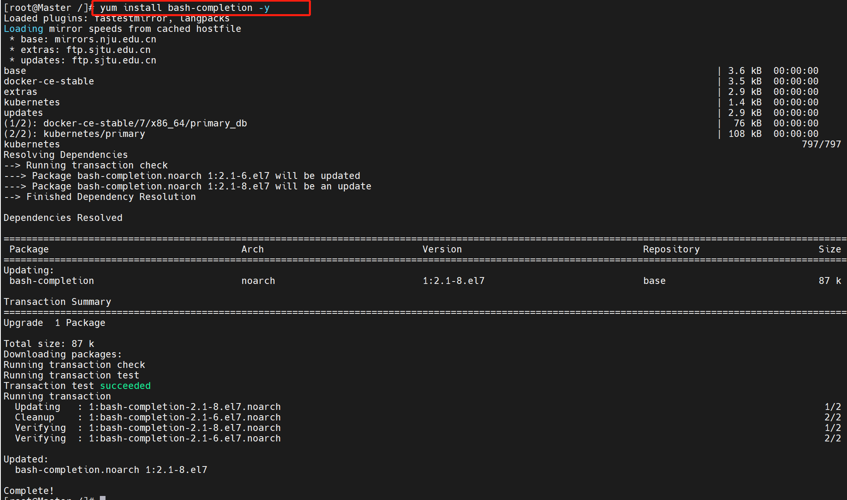Click the 'Size' column header
Image resolution: width=847 pixels, height=500 pixels.
829,249
